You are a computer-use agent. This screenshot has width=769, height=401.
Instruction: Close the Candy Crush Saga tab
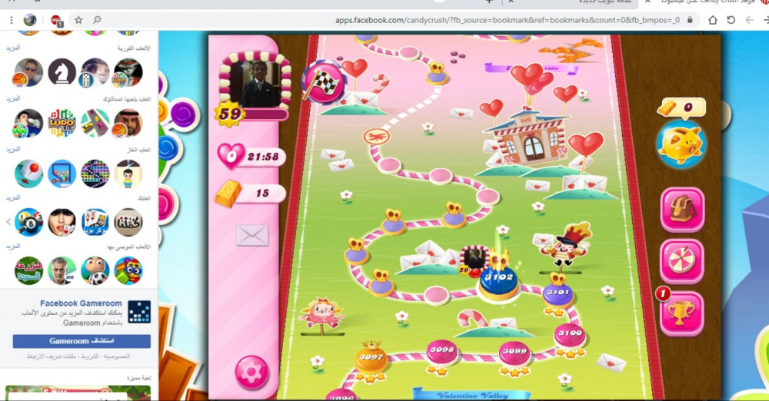click(x=647, y=2)
